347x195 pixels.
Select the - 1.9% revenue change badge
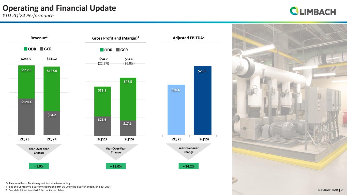click(x=39, y=166)
